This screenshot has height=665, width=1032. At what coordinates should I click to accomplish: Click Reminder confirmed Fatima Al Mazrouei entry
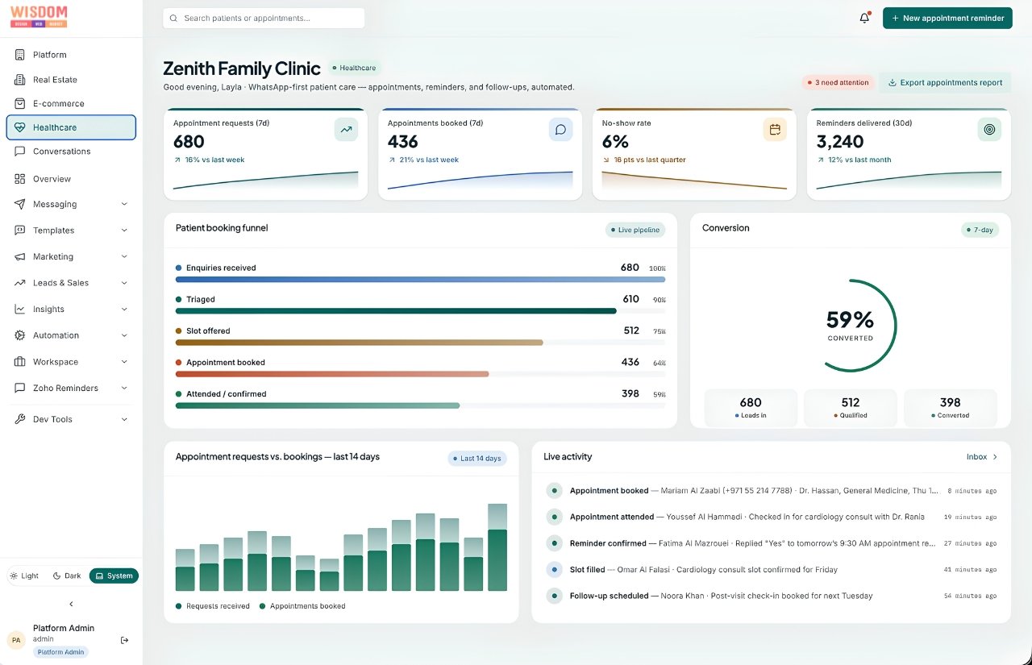[x=772, y=543]
